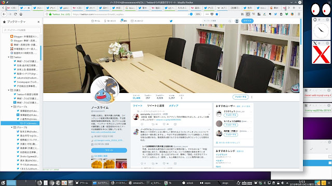The width and height of the screenshot is (332, 186).
Task: Click the four-squares extension icon in the toolbar
Action: pyautogui.click(x=259, y=14)
